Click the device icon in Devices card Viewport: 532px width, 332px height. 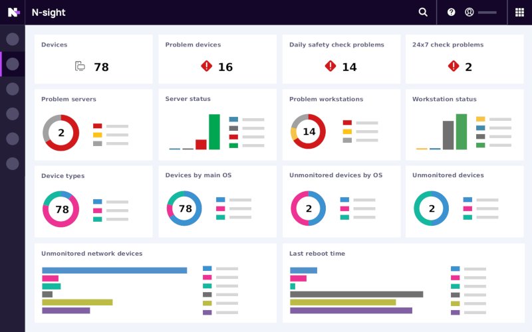pos(80,66)
